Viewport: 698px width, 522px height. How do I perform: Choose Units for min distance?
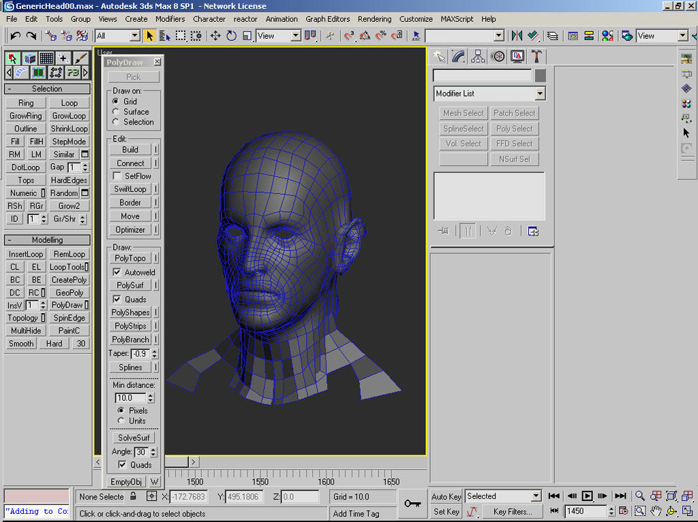(121, 421)
